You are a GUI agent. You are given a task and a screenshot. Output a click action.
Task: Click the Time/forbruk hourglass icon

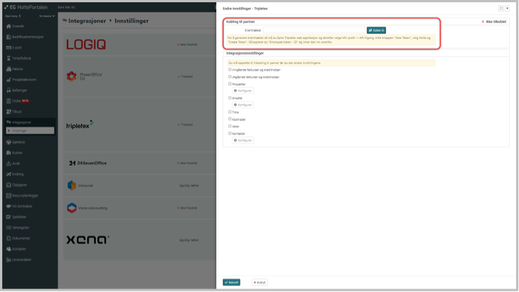[9, 58]
